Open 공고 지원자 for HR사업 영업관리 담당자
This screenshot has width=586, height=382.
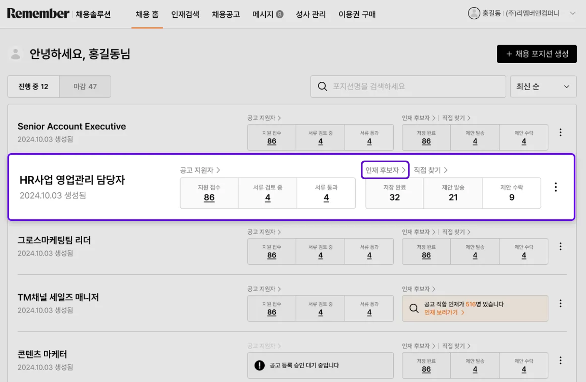point(200,170)
